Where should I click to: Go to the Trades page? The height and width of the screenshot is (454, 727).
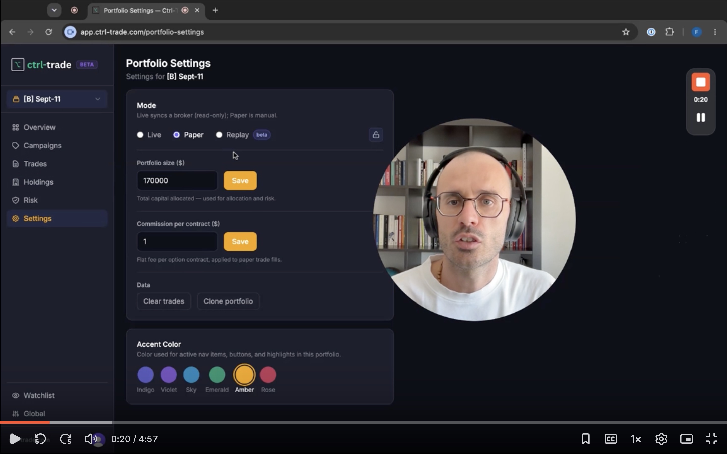(x=57, y=164)
